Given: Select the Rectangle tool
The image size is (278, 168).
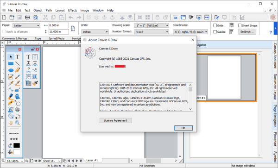Looking at the screenshot, I should (11, 63).
